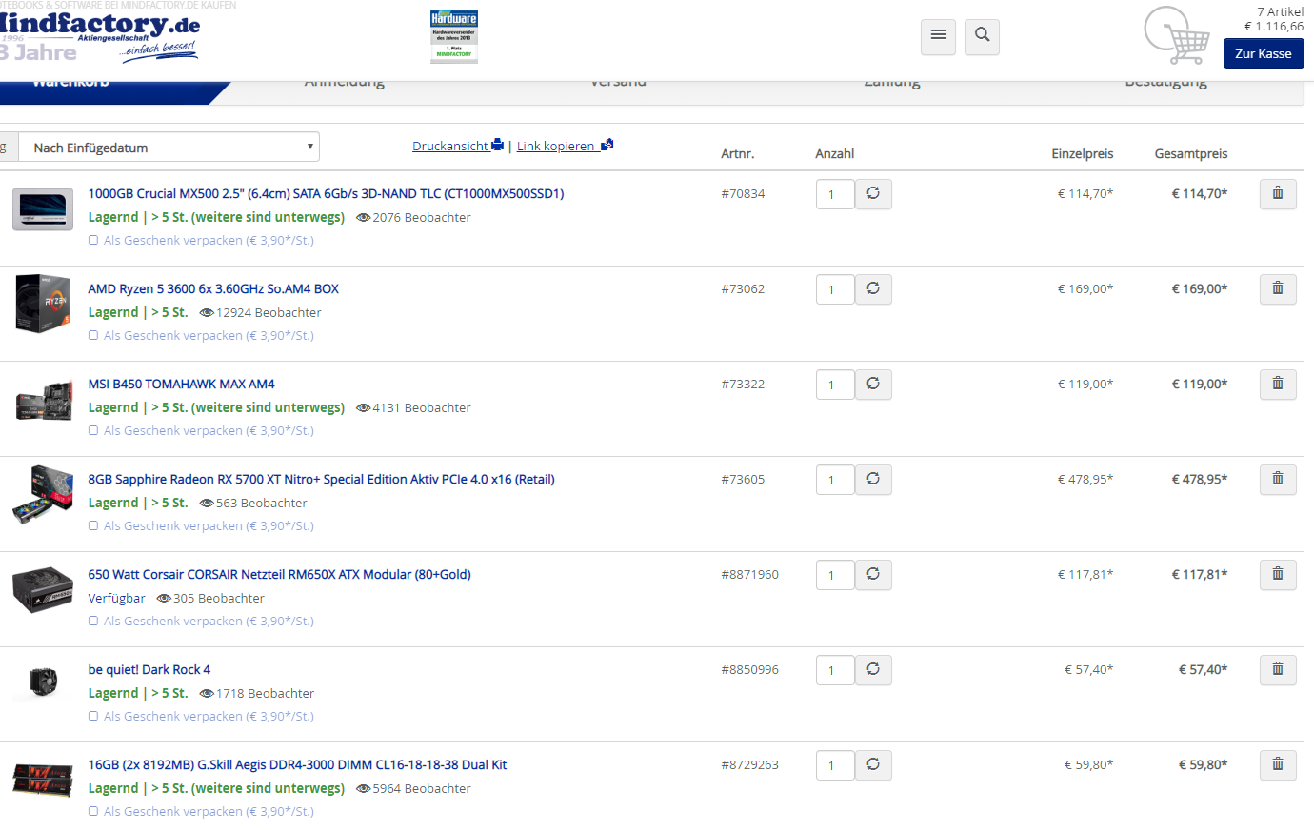The image size is (1314, 830).
Task: Open the Nach Einfügedatum sort dropdown
Action: pos(169,147)
